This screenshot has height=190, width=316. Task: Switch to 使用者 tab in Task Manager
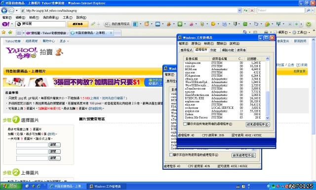point(241,50)
